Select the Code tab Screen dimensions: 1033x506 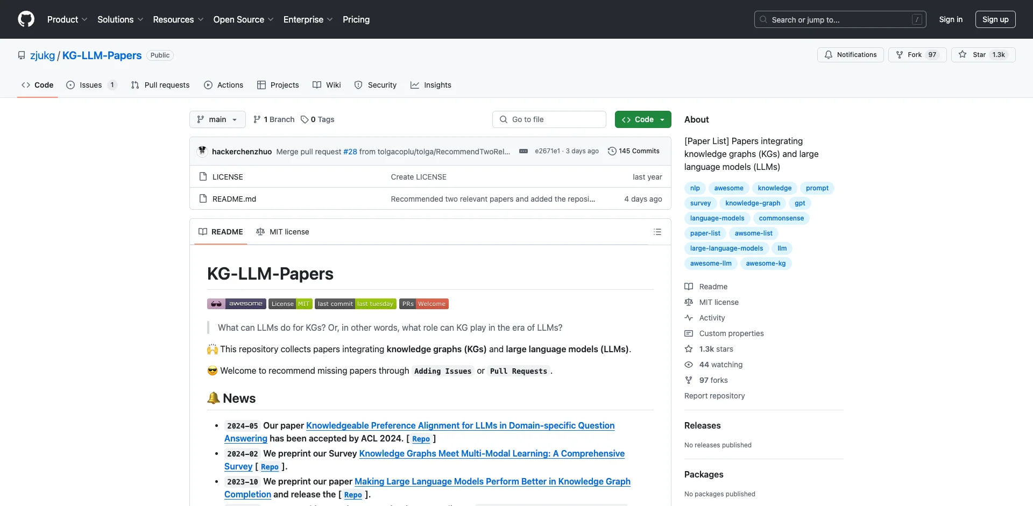point(38,85)
